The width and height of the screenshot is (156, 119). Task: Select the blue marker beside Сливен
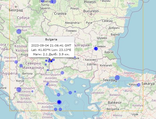click(96, 49)
